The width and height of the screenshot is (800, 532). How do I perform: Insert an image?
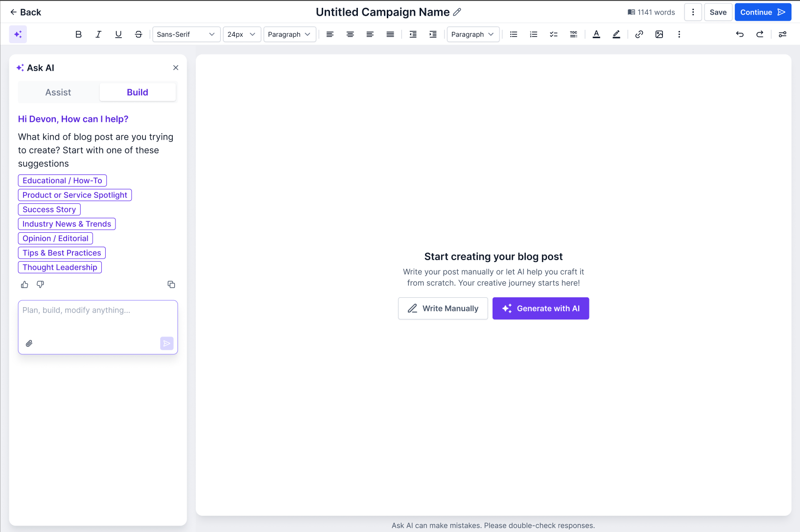pyautogui.click(x=659, y=34)
